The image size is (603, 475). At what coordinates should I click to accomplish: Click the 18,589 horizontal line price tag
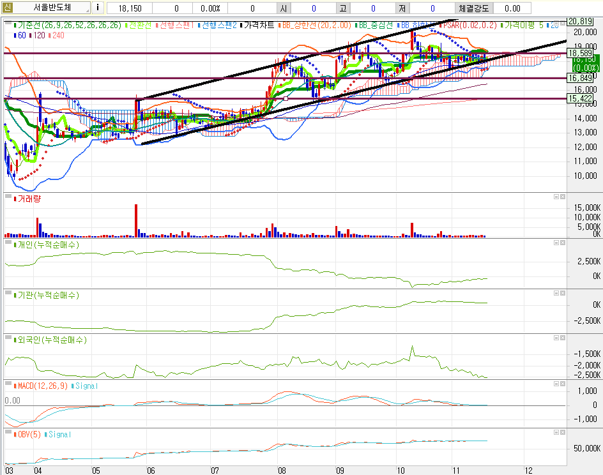(x=580, y=54)
